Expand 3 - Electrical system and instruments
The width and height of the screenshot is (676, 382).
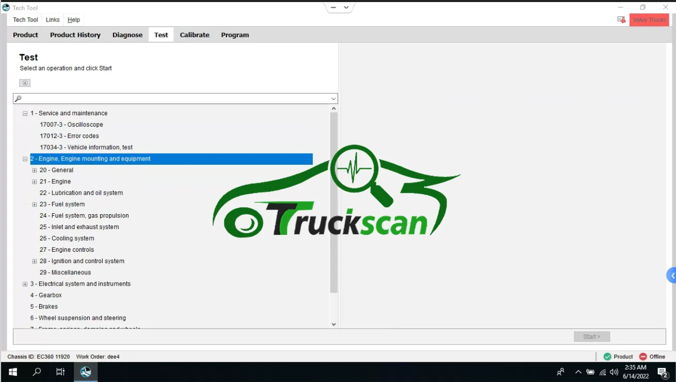[25, 284]
